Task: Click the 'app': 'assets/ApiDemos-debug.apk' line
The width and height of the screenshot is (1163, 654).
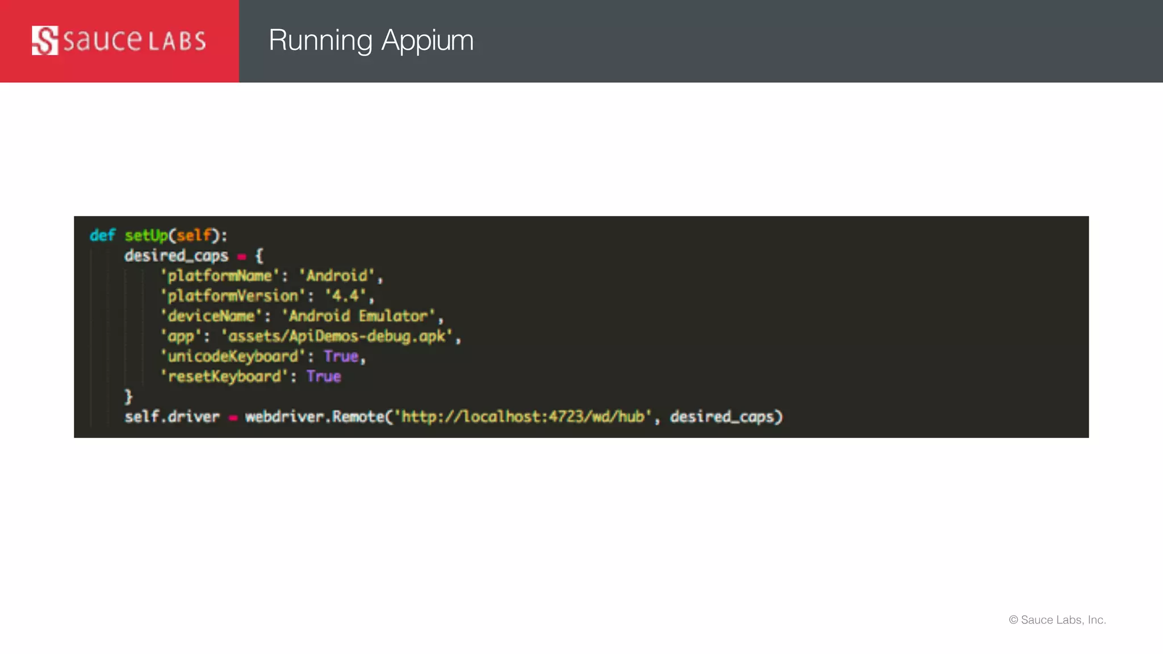Action: [x=311, y=336]
